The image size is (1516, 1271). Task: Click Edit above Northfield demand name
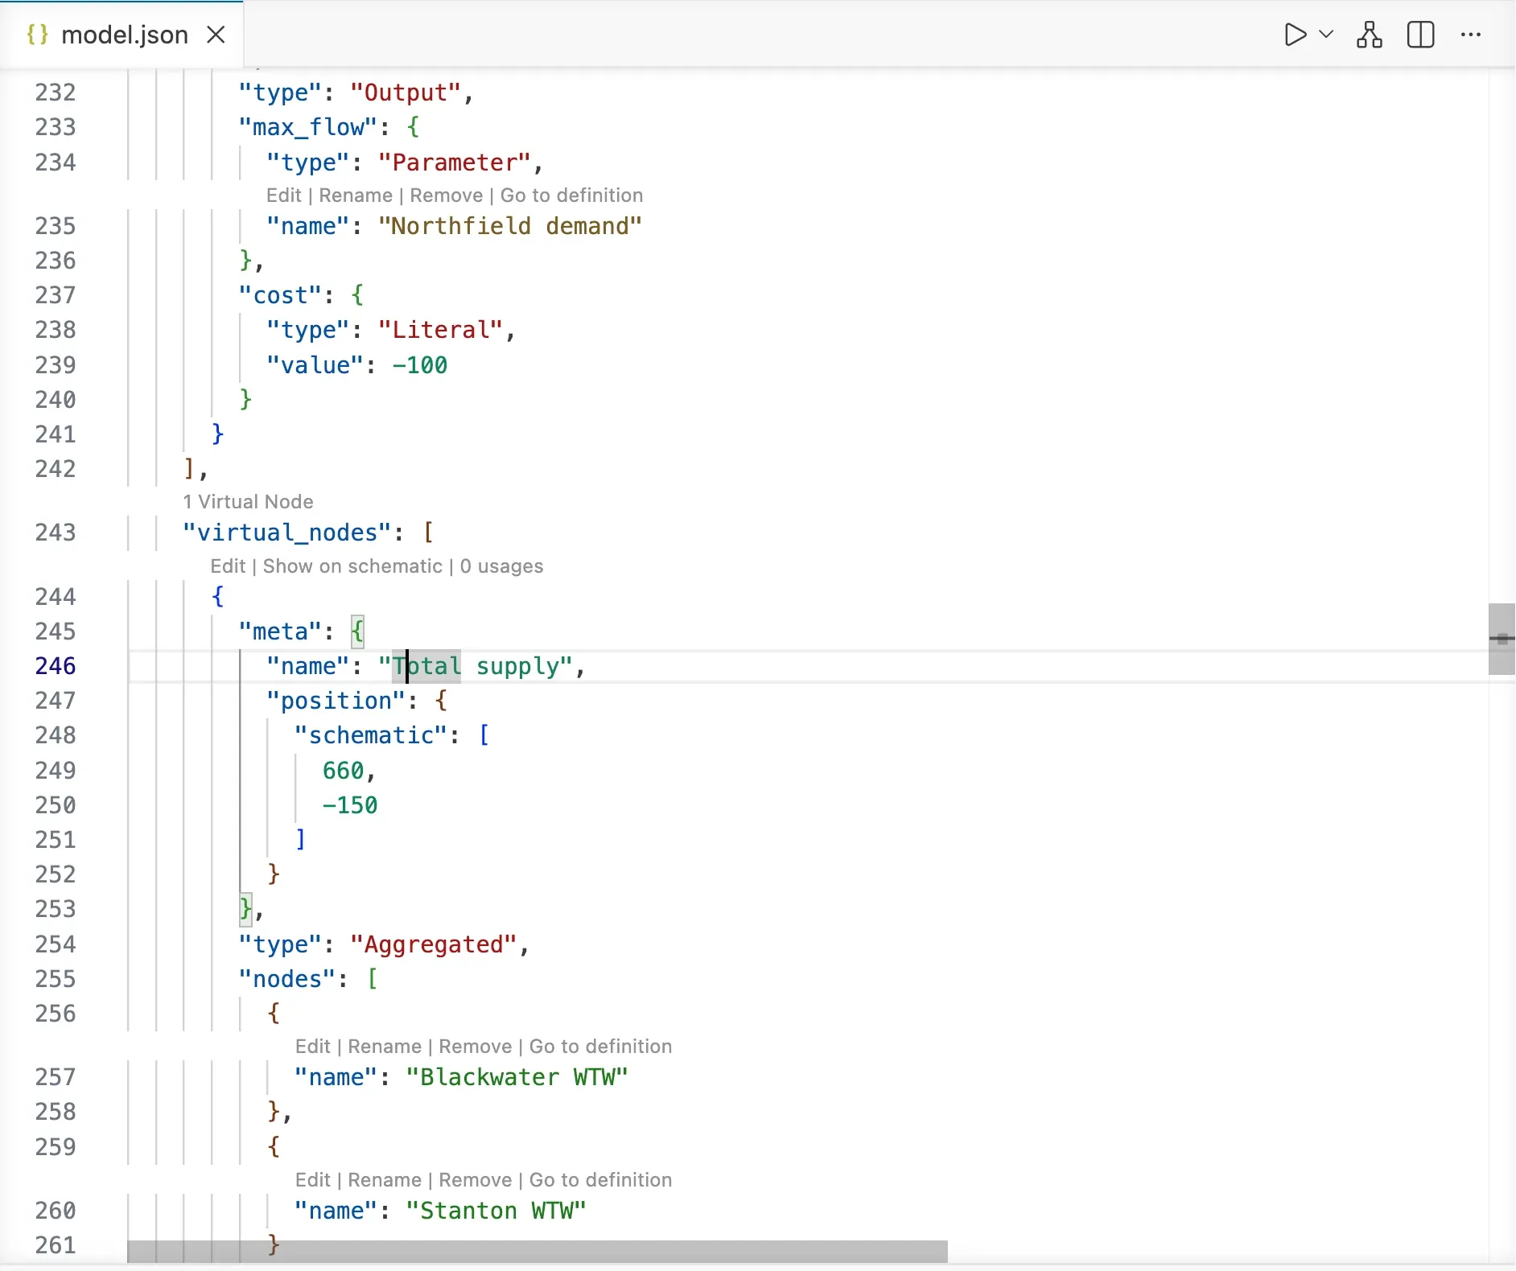284,195
